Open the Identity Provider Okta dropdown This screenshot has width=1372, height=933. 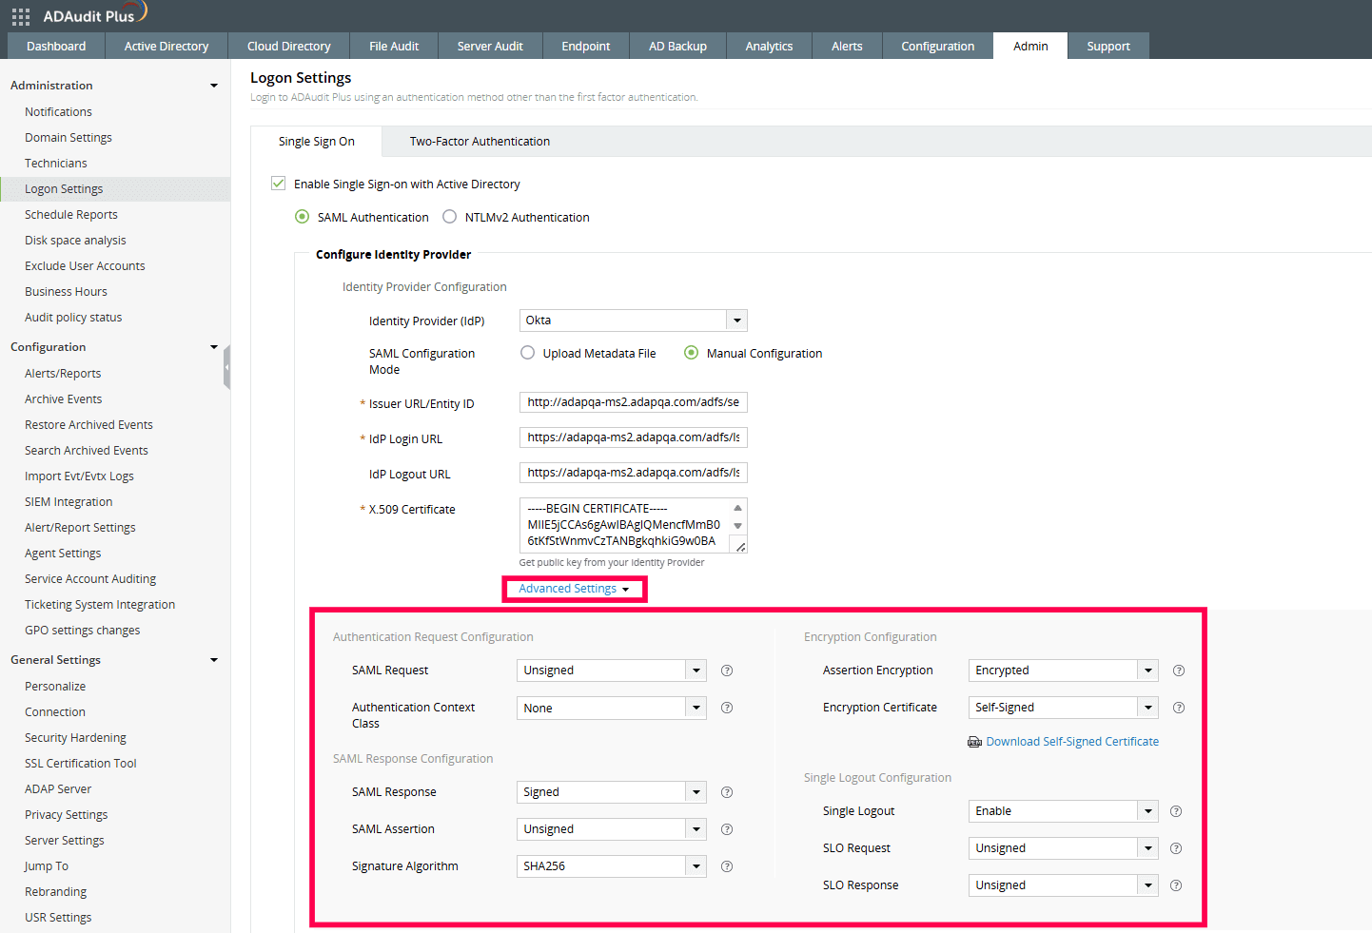click(736, 321)
